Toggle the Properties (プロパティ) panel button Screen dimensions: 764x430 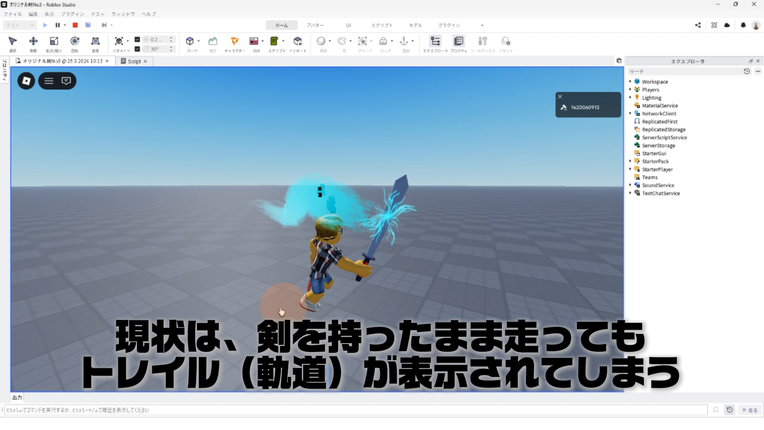458,41
